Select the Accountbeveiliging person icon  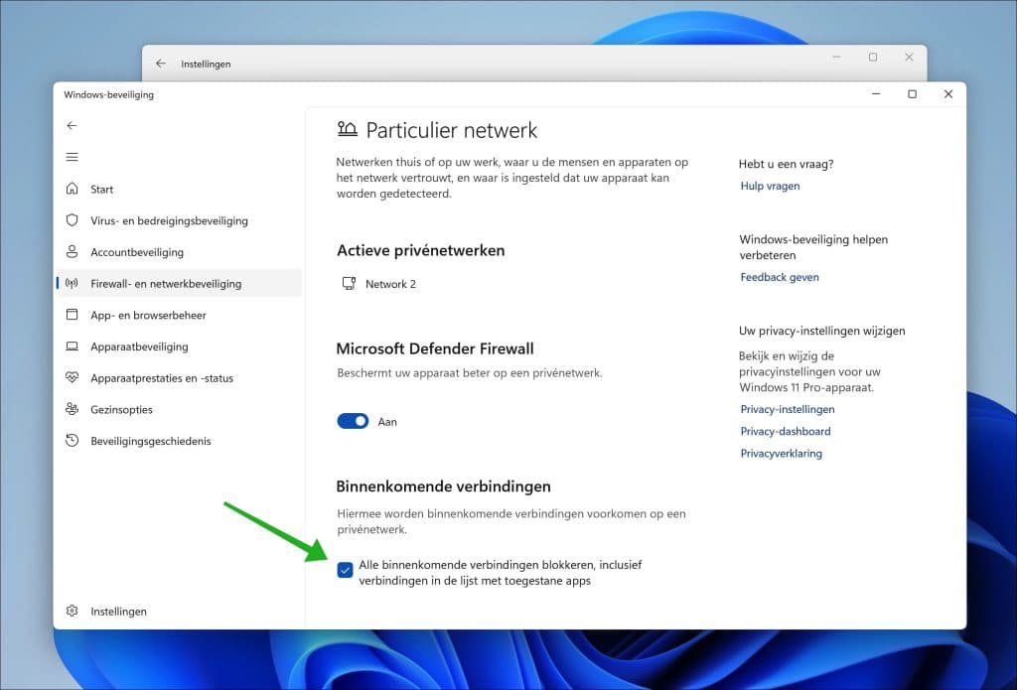[x=72, y=252]
